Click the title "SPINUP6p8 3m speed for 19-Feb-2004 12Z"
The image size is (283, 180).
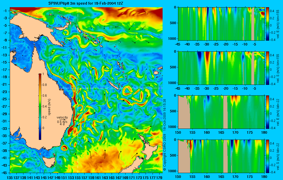pos(86,3)
